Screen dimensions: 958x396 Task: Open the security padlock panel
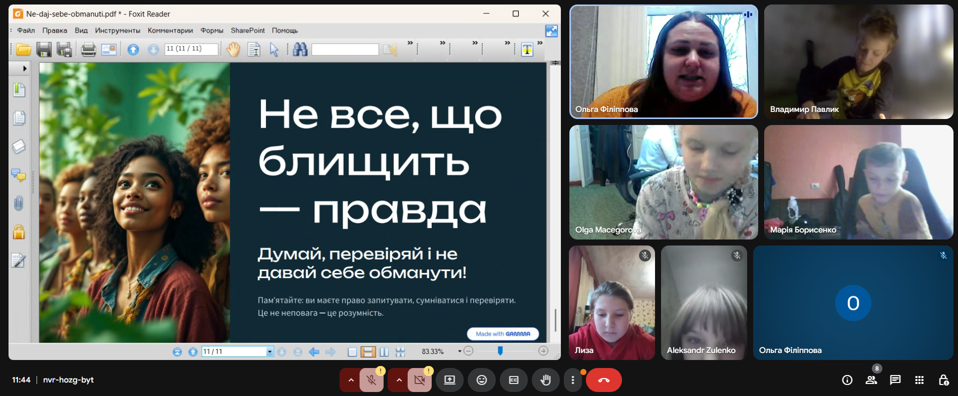[x=19, y=232]
